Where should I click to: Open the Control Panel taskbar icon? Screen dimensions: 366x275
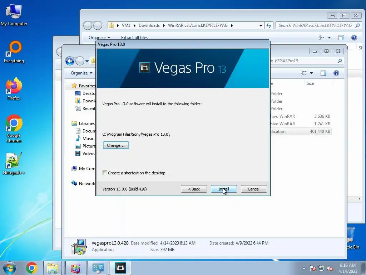[x=98, y=268]
